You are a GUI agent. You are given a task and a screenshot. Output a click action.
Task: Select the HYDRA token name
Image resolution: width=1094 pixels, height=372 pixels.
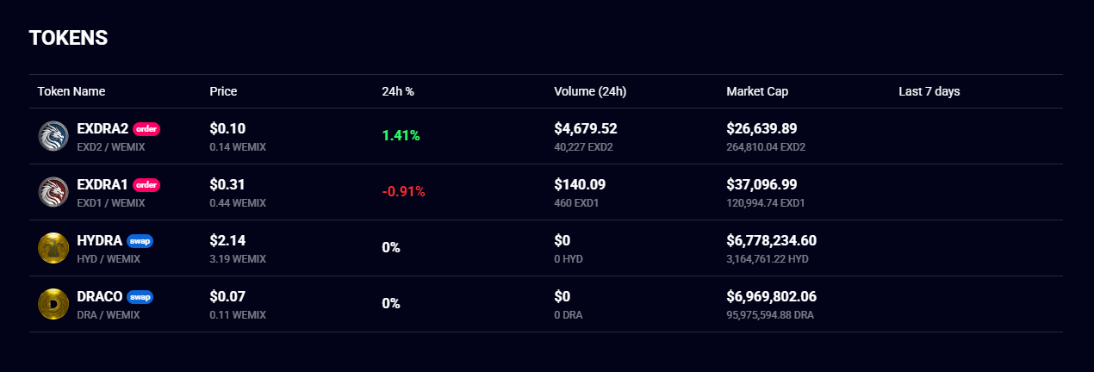coord(100,241)
